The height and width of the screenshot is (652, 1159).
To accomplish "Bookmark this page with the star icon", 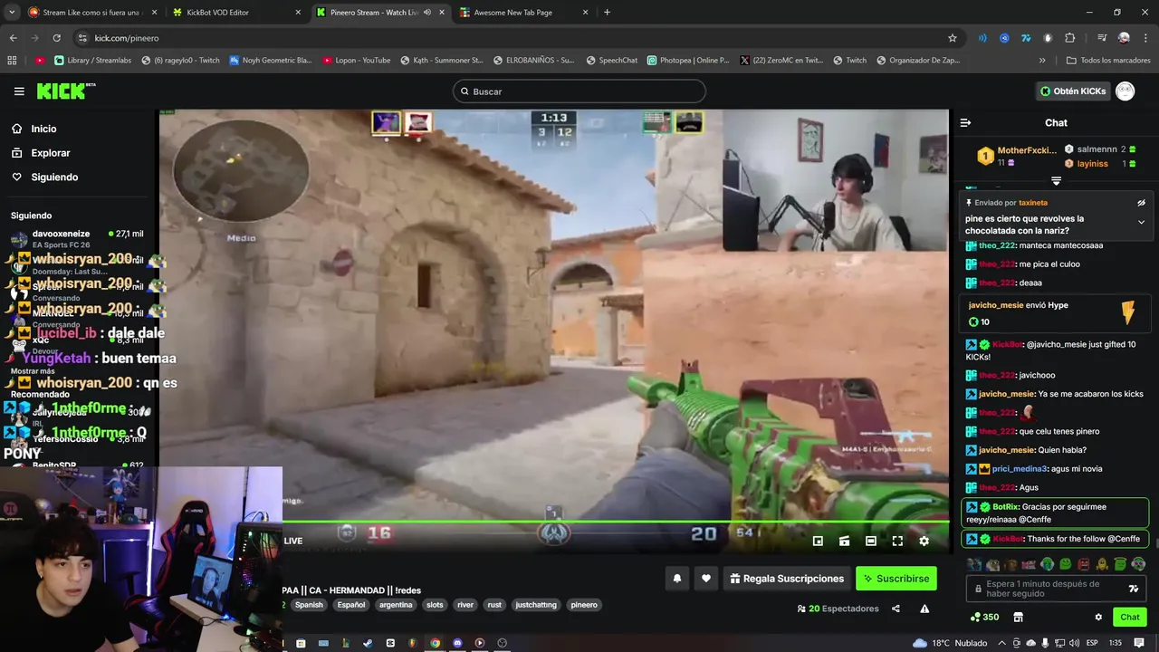I will pos(952,38).
